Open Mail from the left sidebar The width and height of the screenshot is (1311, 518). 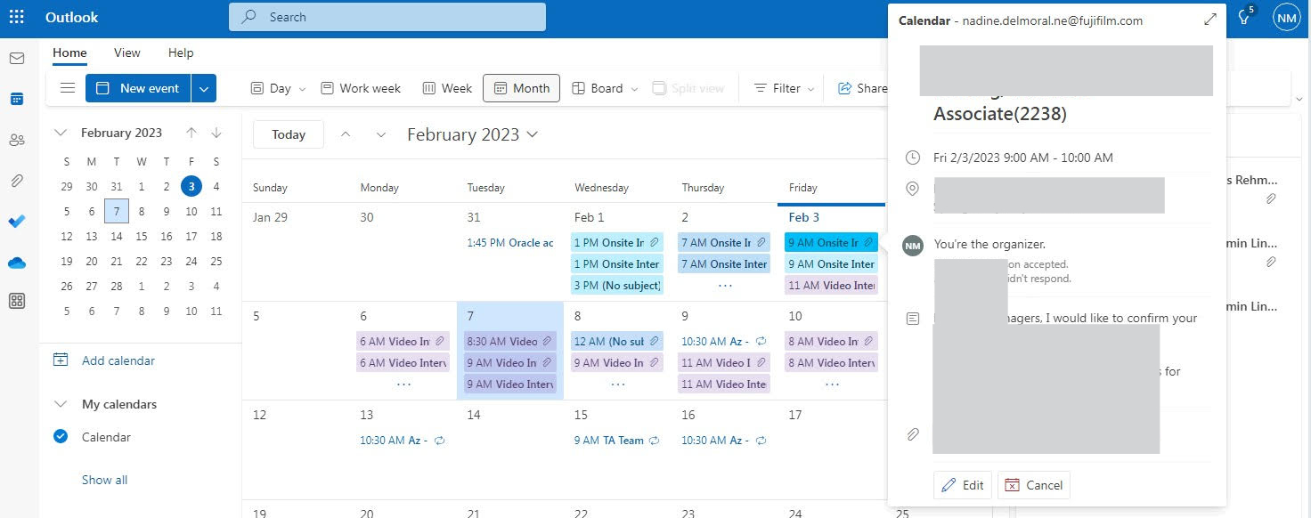click(x=17, y=59)
